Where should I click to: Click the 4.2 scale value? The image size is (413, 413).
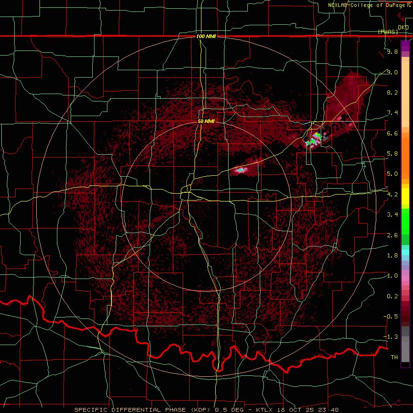392,195
